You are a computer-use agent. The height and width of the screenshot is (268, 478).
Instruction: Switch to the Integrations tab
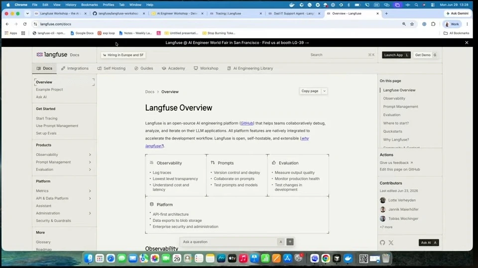click(x=75, y=68)
